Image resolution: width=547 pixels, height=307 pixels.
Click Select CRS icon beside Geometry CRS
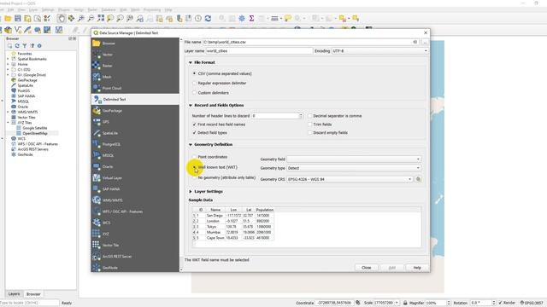pos(418,179)
